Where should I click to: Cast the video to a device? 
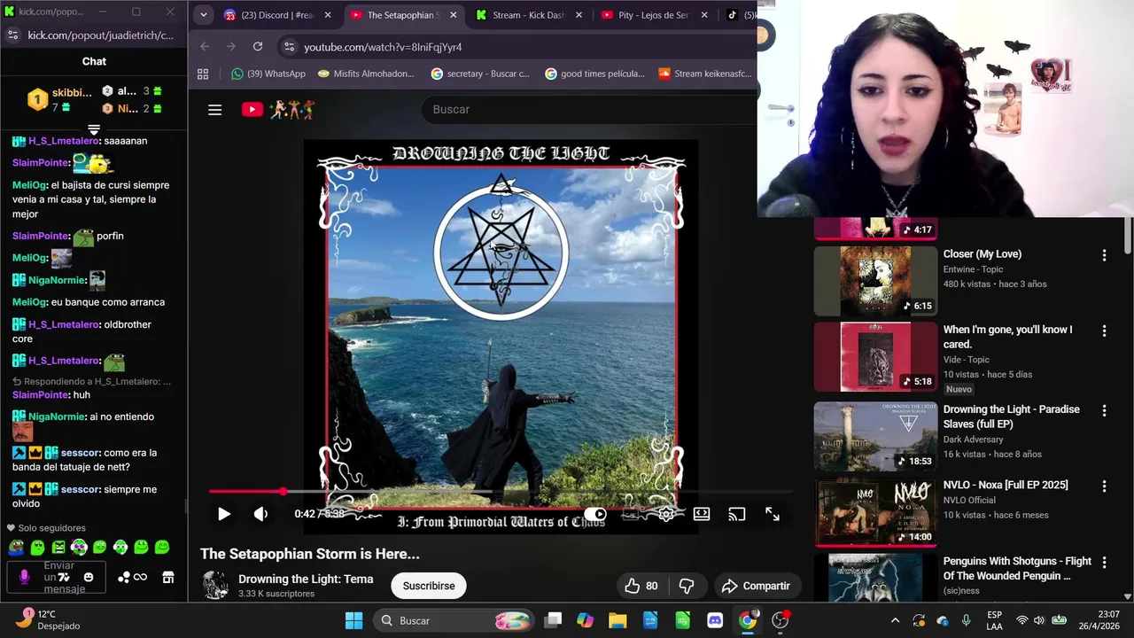click(737, 514)
